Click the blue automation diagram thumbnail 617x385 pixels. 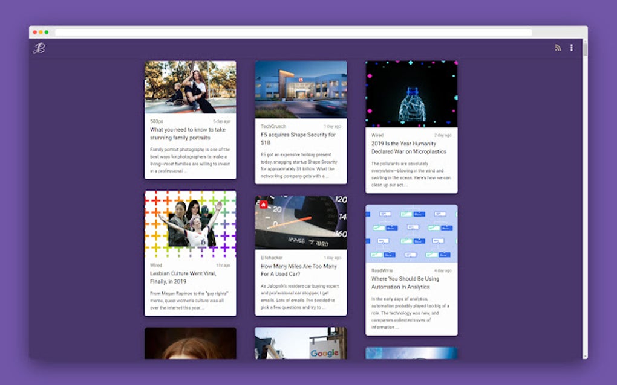tap(412, 234)
